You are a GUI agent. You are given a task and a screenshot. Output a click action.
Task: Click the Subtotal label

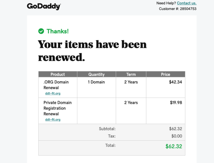coord(107,129)
